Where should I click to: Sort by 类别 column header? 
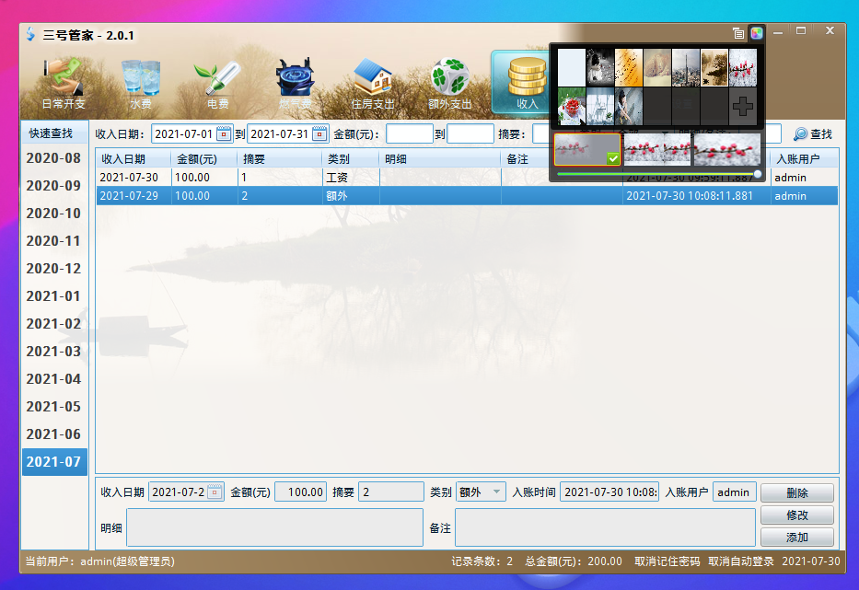[x=351, y=159]
